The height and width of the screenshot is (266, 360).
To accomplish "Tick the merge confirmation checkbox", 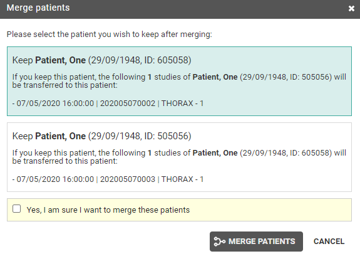I will pyautogui.click(x=16, y=209).
